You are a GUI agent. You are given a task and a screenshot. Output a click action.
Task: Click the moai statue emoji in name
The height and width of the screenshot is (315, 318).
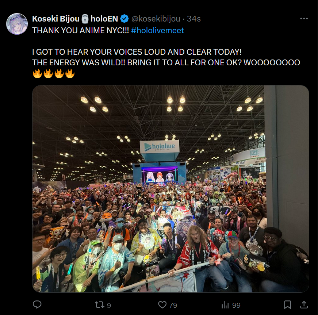pos(85,19)
